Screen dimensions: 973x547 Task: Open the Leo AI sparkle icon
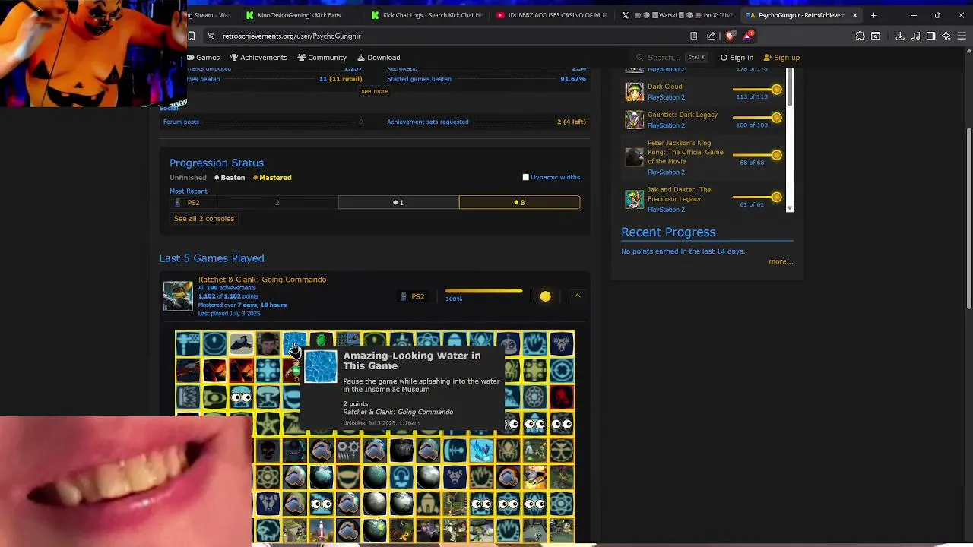coord(946,36)
